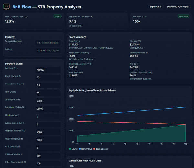Open the Year 1 Cash-on-Cash info icon
Viewport: 194px width, 168px height.
click(26, 17)
